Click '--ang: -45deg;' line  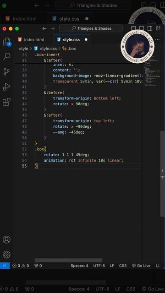tap(69, 132)
